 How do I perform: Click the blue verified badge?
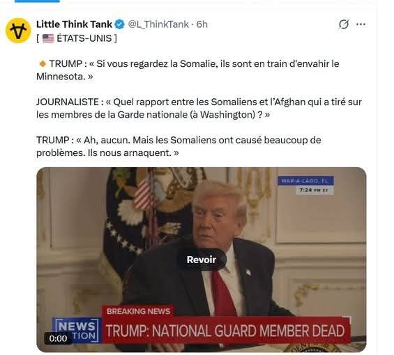click(x=120, y=24)
